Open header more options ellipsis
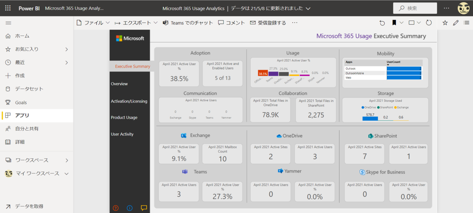This screenshot has height=213, width=473. pyautogui.click(x=446, y=8)
